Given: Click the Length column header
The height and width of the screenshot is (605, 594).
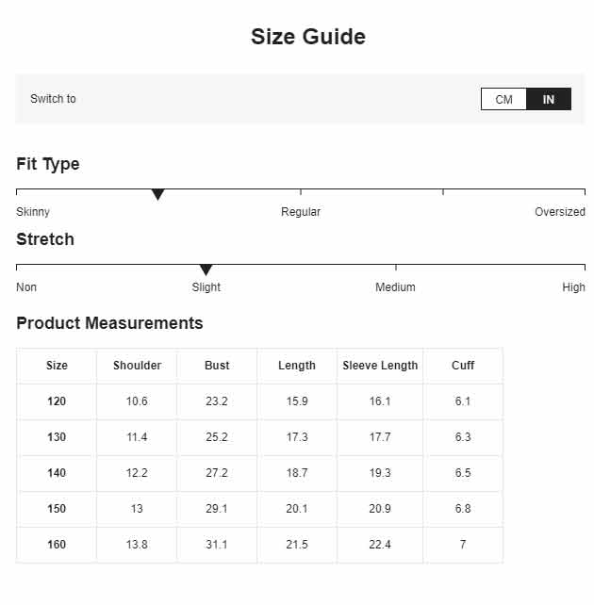Looking at the screenshot, I should (x=297, y=365).
